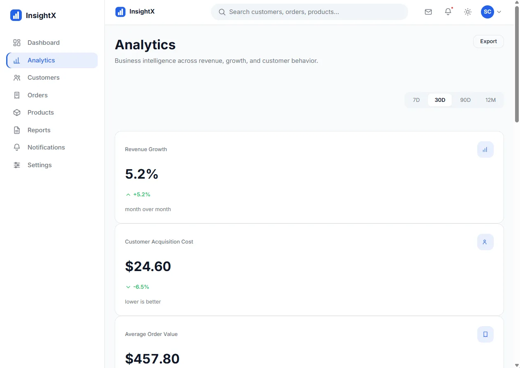Click the Average Order Value card icon
Image resolution: width=520 pixels, height=368 pixels.
point(485,334)
